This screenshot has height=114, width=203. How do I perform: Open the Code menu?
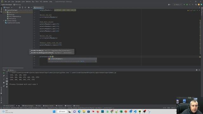click(23, 2)
